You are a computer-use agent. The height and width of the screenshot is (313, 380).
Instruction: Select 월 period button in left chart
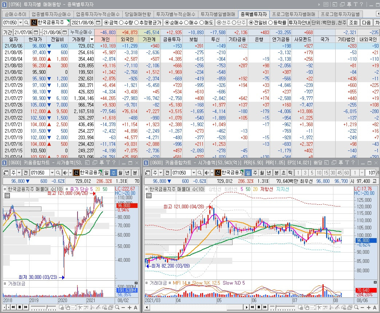[x=120, y=173]
